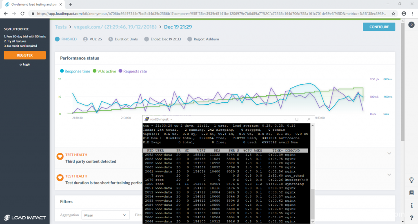Screen dimensions: 418x224
Task: Click the Duration clock icon
Action: click(x=111, y=39)
